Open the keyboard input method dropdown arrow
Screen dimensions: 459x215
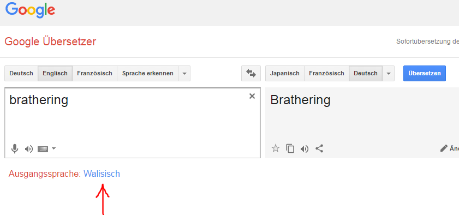click(53, 148)
